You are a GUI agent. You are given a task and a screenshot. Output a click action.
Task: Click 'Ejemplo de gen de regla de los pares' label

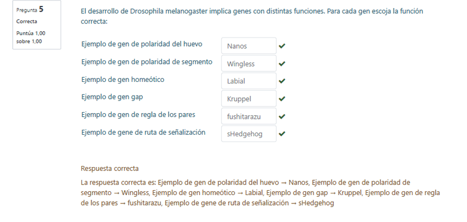pos(138,115)
